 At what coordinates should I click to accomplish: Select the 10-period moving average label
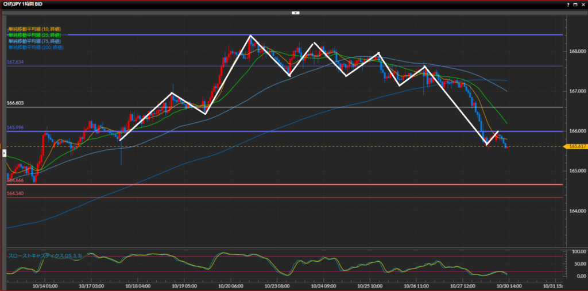pyautogui.click(x=34, y=29)
